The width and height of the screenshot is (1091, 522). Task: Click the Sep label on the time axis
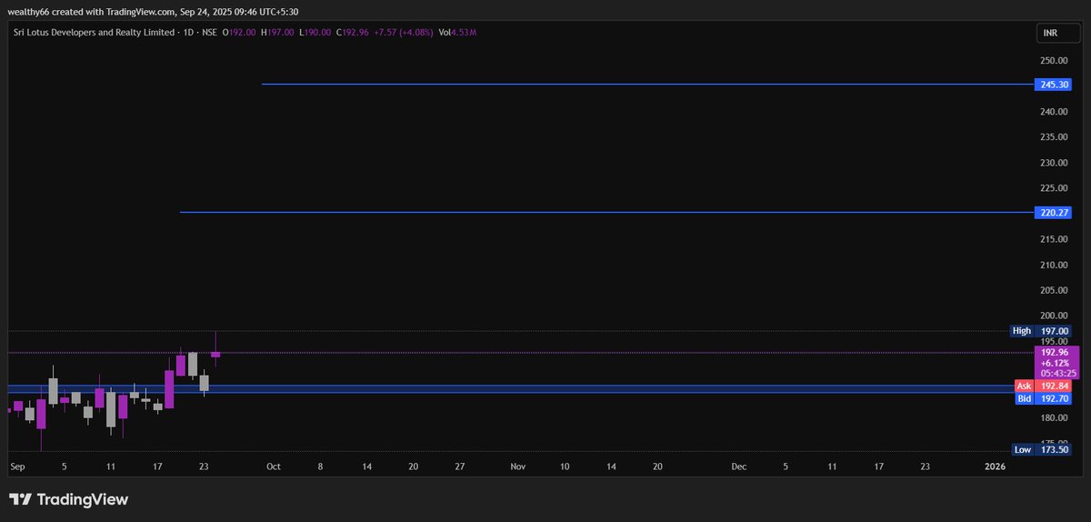16,467
